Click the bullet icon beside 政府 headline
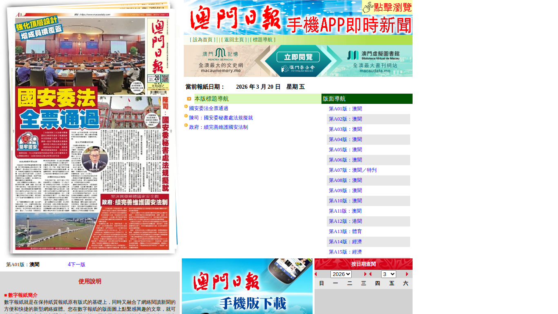558x314 pixels. [186, 126]
